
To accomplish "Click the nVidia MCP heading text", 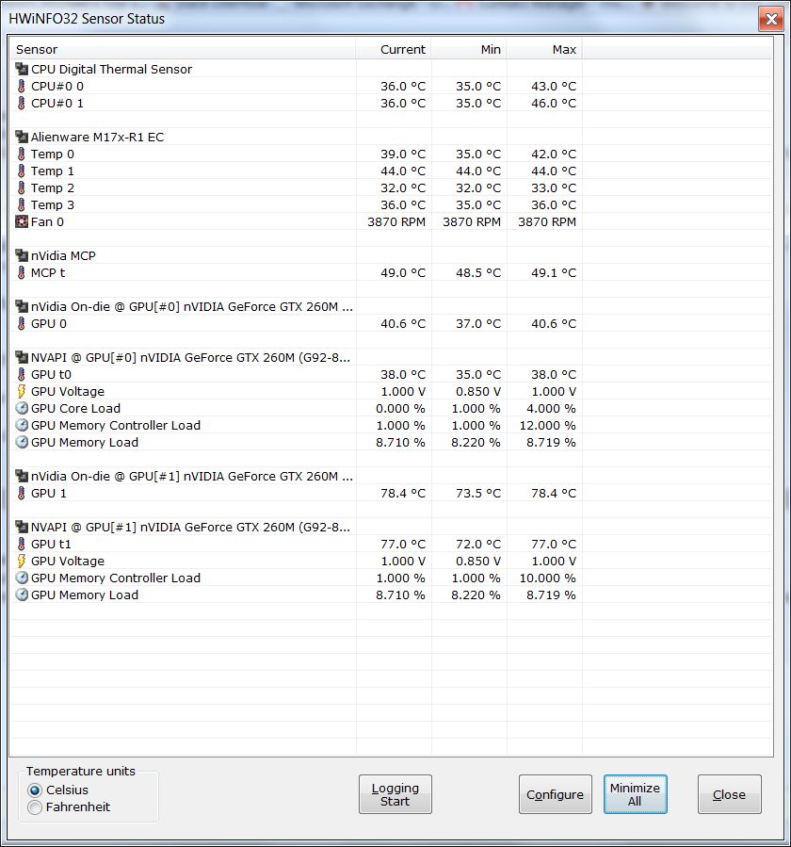I will [63, 255].
